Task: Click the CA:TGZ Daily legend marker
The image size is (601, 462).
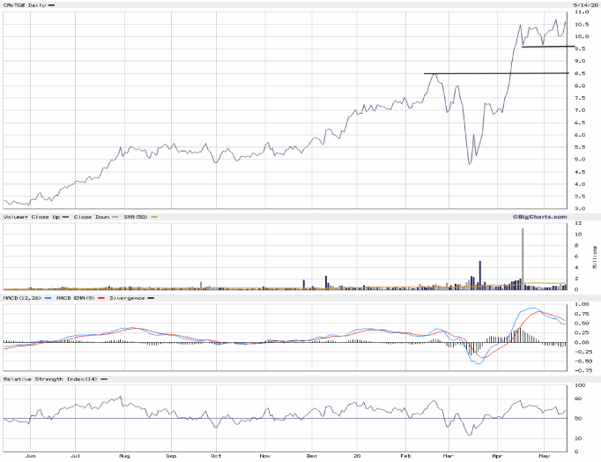Action: point(51,5)
